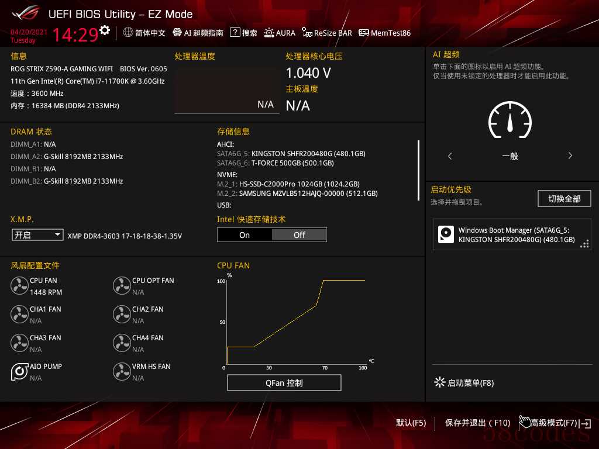The width and height of the screenshot is (599, 449).
Task: Load defaults with 默认(F5)
Action: 411,423
